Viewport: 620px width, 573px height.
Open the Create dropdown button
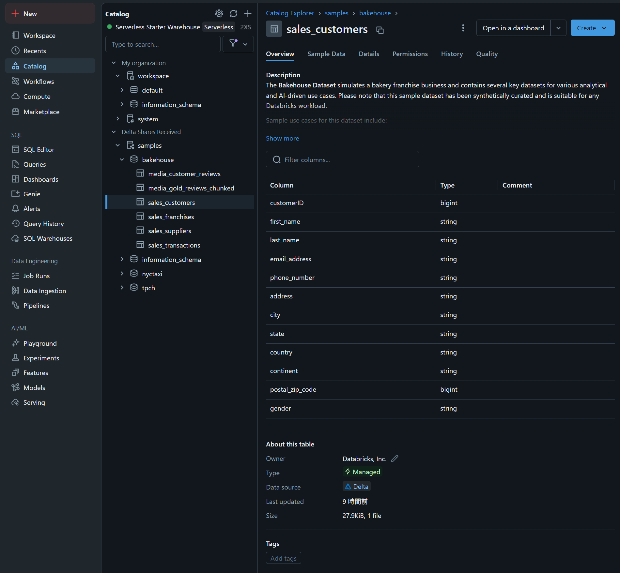coord(592,28)
